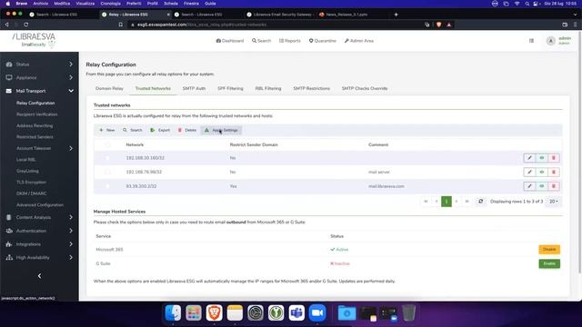The width and height of the screenshot is (582, 327).
Task: Select checkbox for 192.168.30.160/32 row
Action: coord(107,158)
